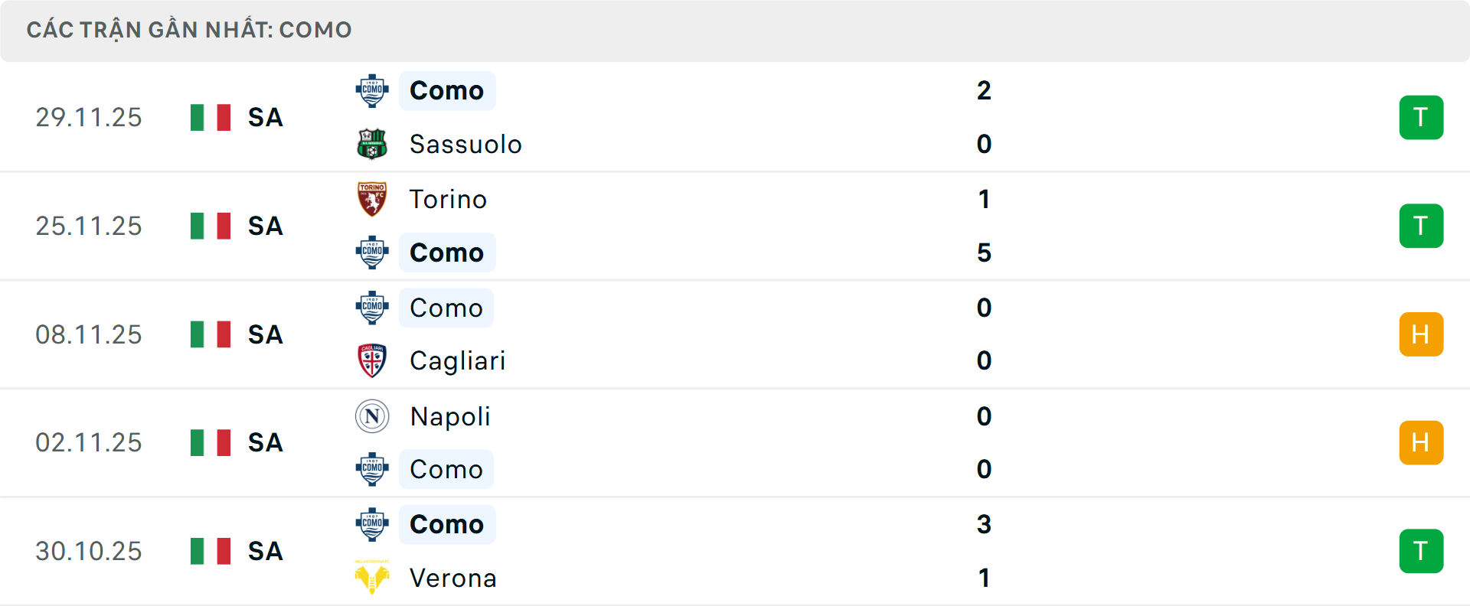This screenshot has height=606, width=1470.
Task: Click Italy flag on 25.11.25 row
Action: pyautogui.click(x=211, y=226)
